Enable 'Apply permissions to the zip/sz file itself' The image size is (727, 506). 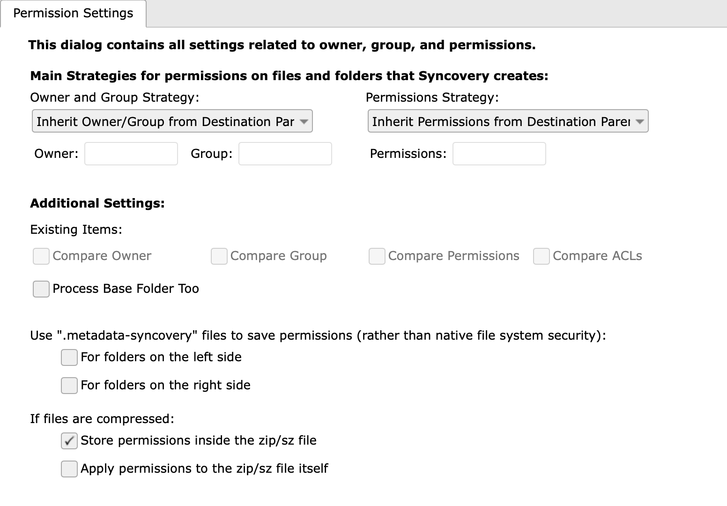tap(69, 469)
